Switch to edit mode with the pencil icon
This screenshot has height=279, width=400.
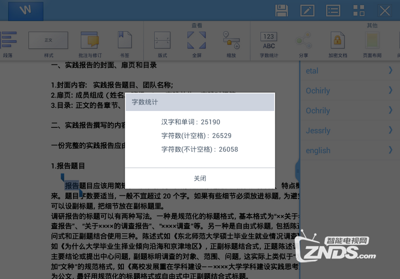(307, 10)
